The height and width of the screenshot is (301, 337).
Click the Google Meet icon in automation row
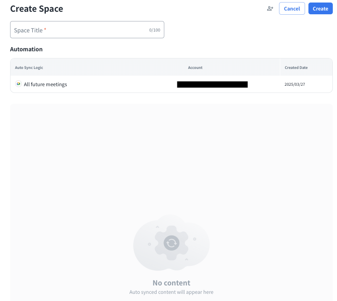click(18, 84)
